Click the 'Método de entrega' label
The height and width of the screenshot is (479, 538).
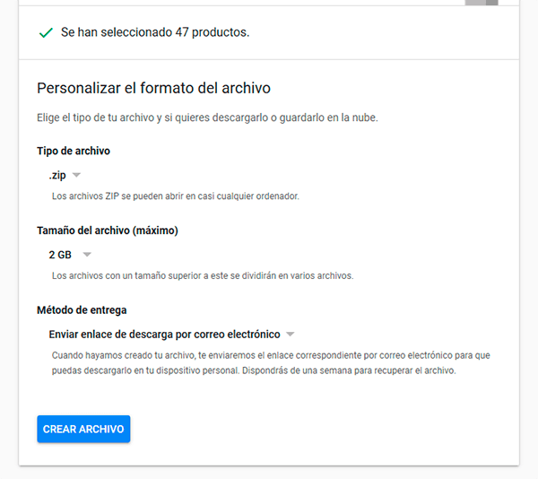(x=82, y=309)
